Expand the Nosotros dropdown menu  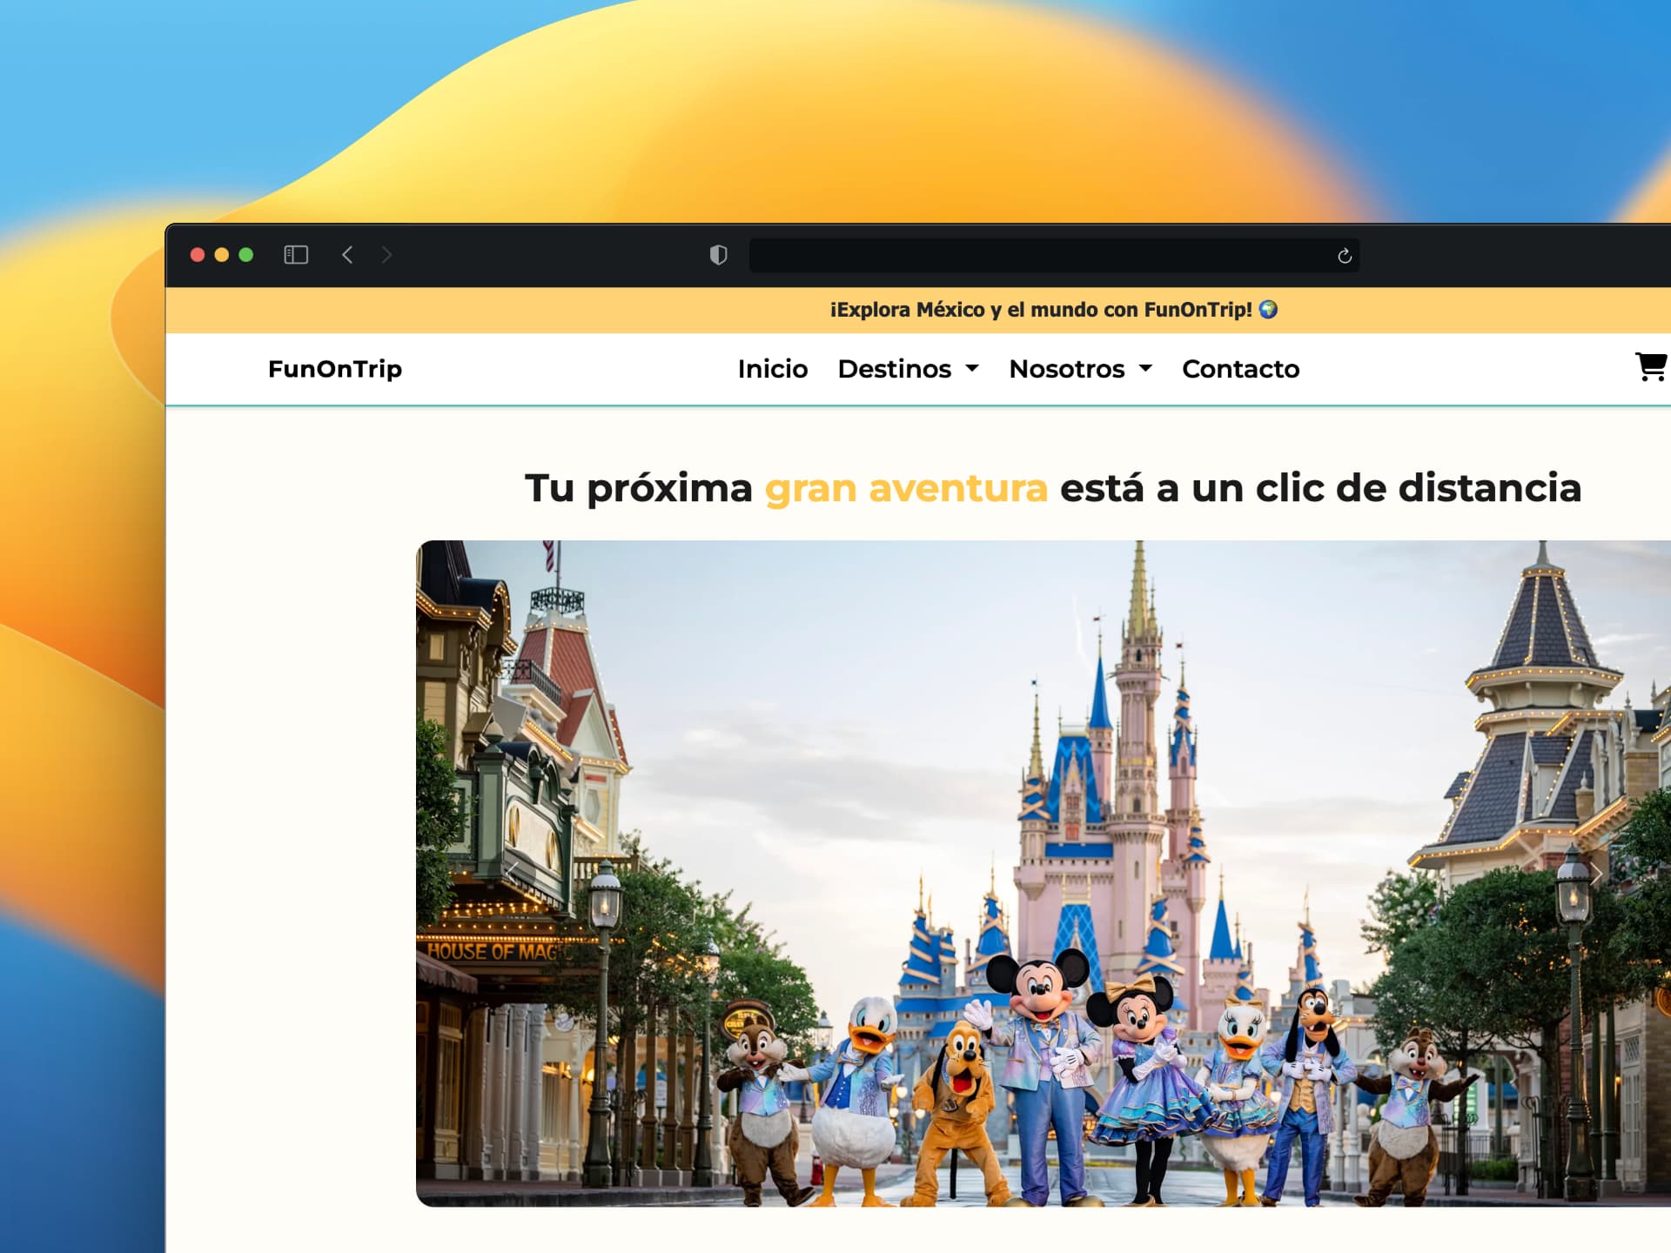pyautogui.click(x=1080, y=369)
